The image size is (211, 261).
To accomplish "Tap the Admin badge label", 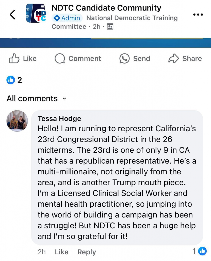I will point(67,18).
